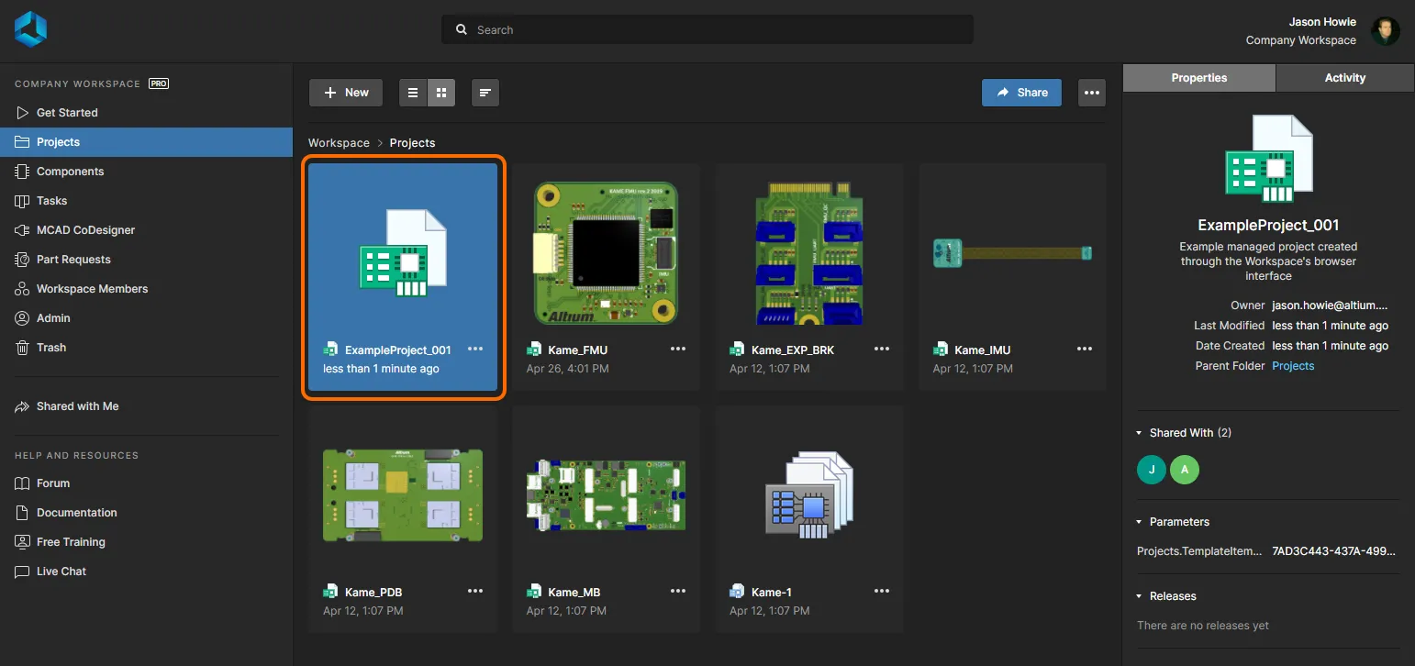Click Kame_FMU project type icon
Viewport: 1415px width, 666px height.
534,350
